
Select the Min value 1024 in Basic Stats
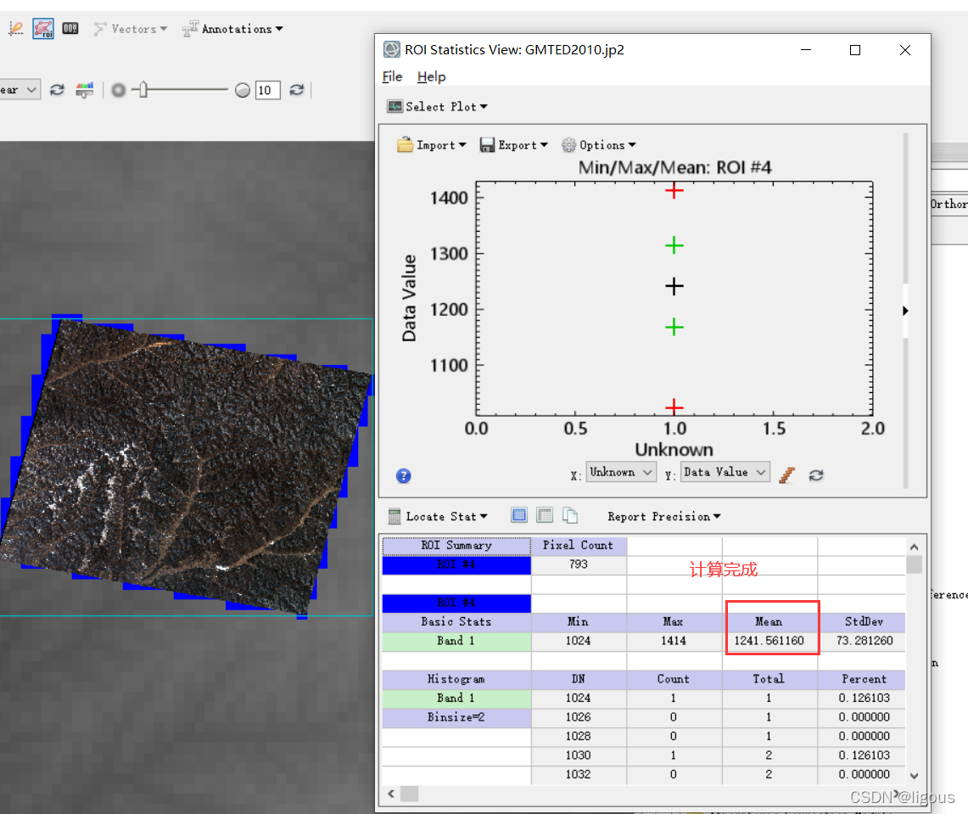click(x=579, y=641)
